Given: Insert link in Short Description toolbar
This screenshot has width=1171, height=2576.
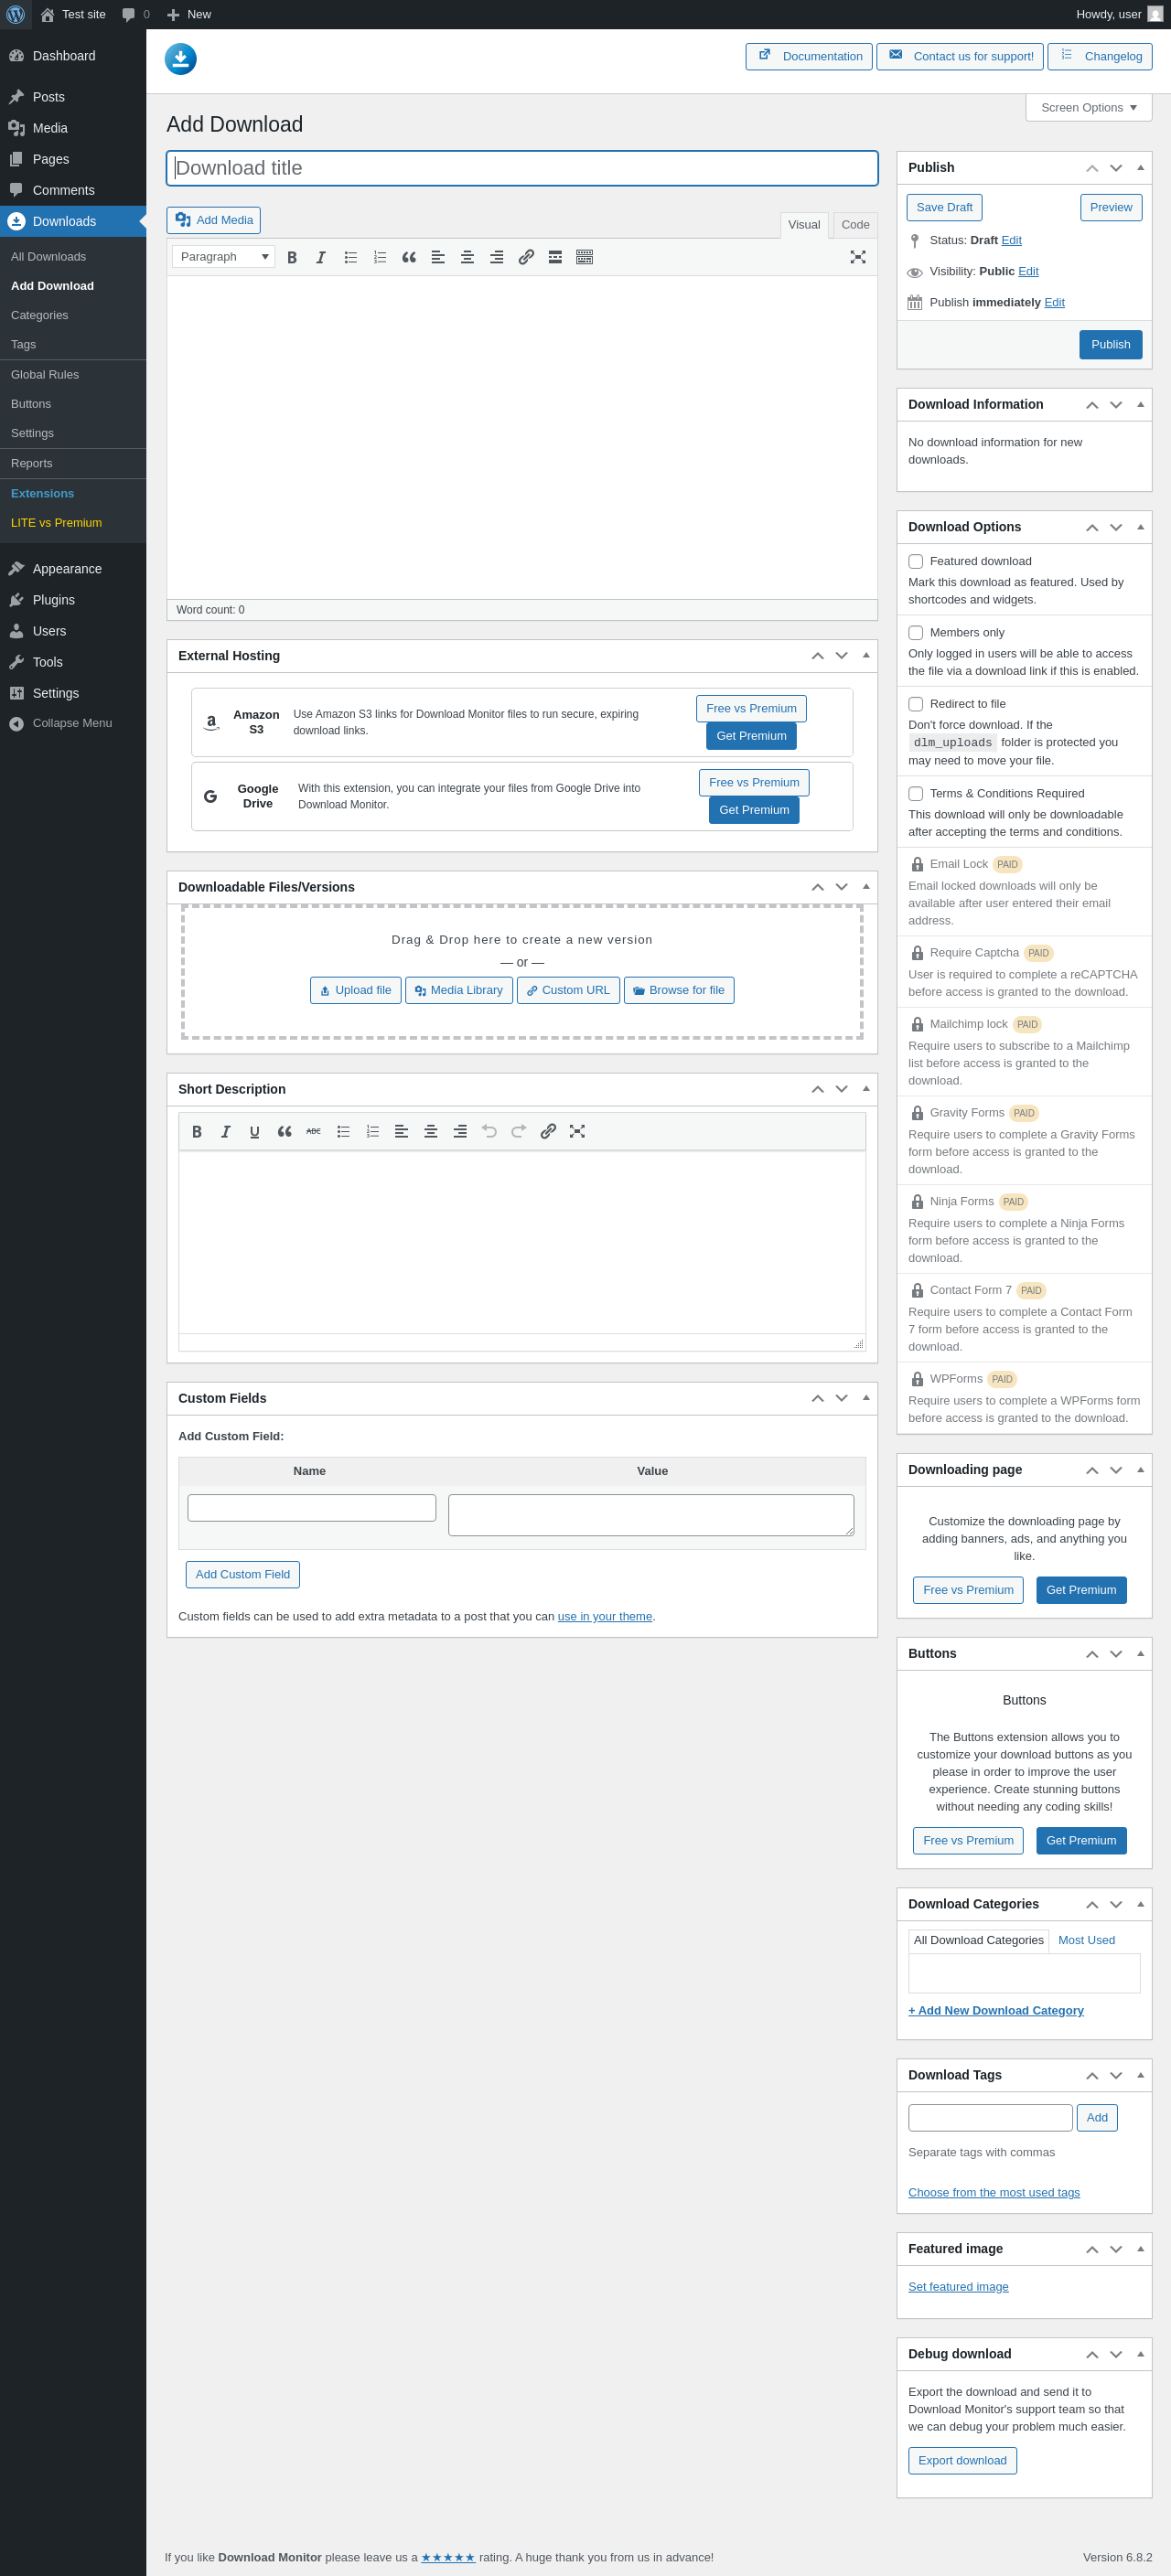Looking at the screenshot, I should pyautogui.click(x=549, y=1131).
